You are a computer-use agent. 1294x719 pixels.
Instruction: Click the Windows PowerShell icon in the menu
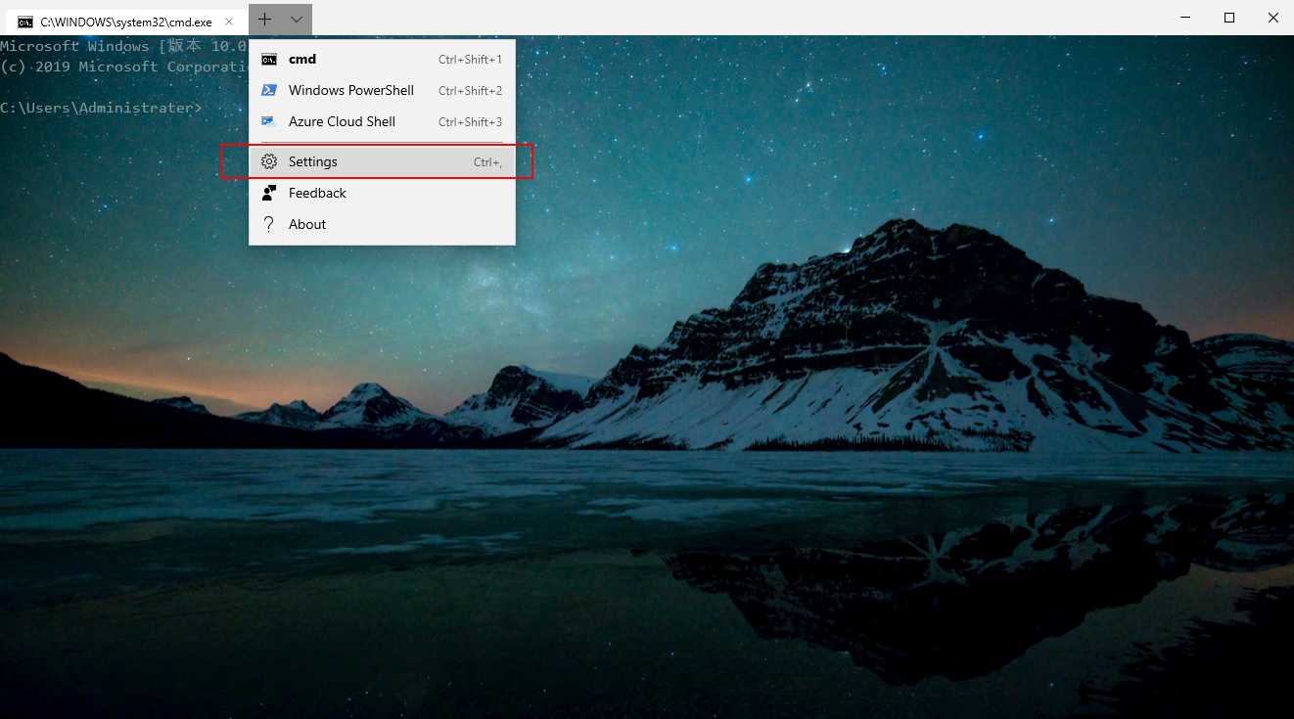click(268, 90)
